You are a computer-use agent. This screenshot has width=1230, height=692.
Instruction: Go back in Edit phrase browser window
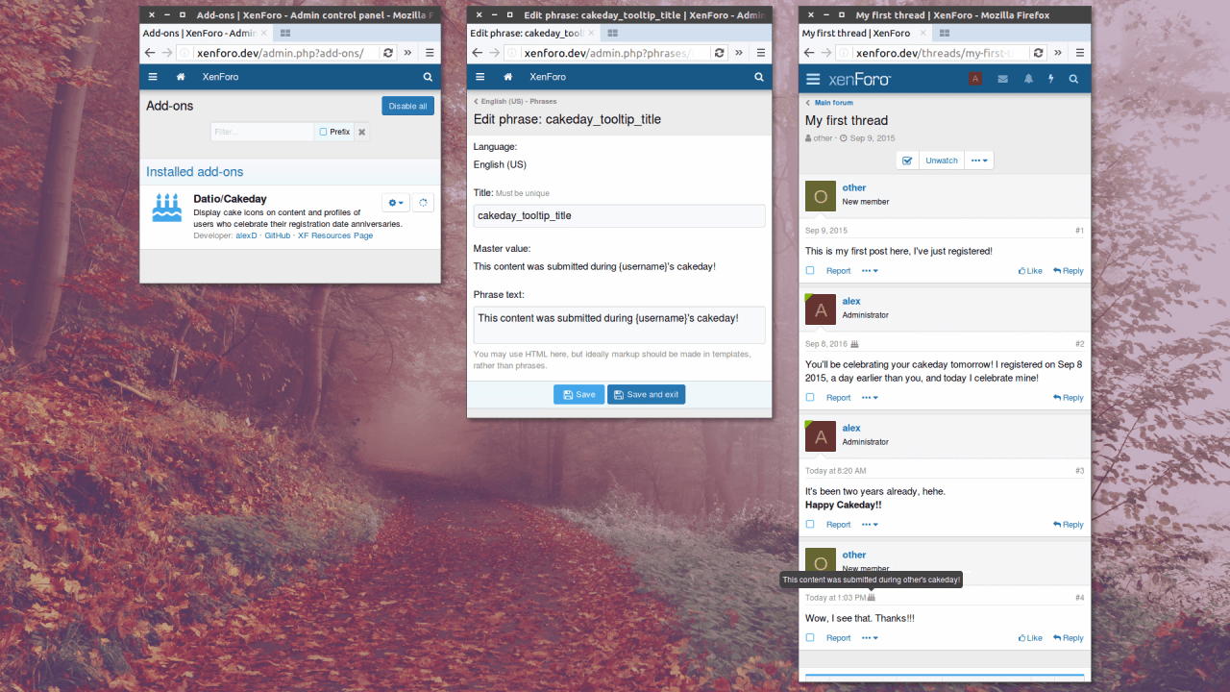click(478, 53)
